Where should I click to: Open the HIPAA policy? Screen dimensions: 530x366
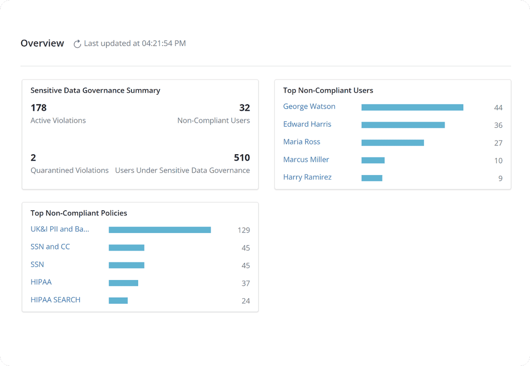pos(41,282)
